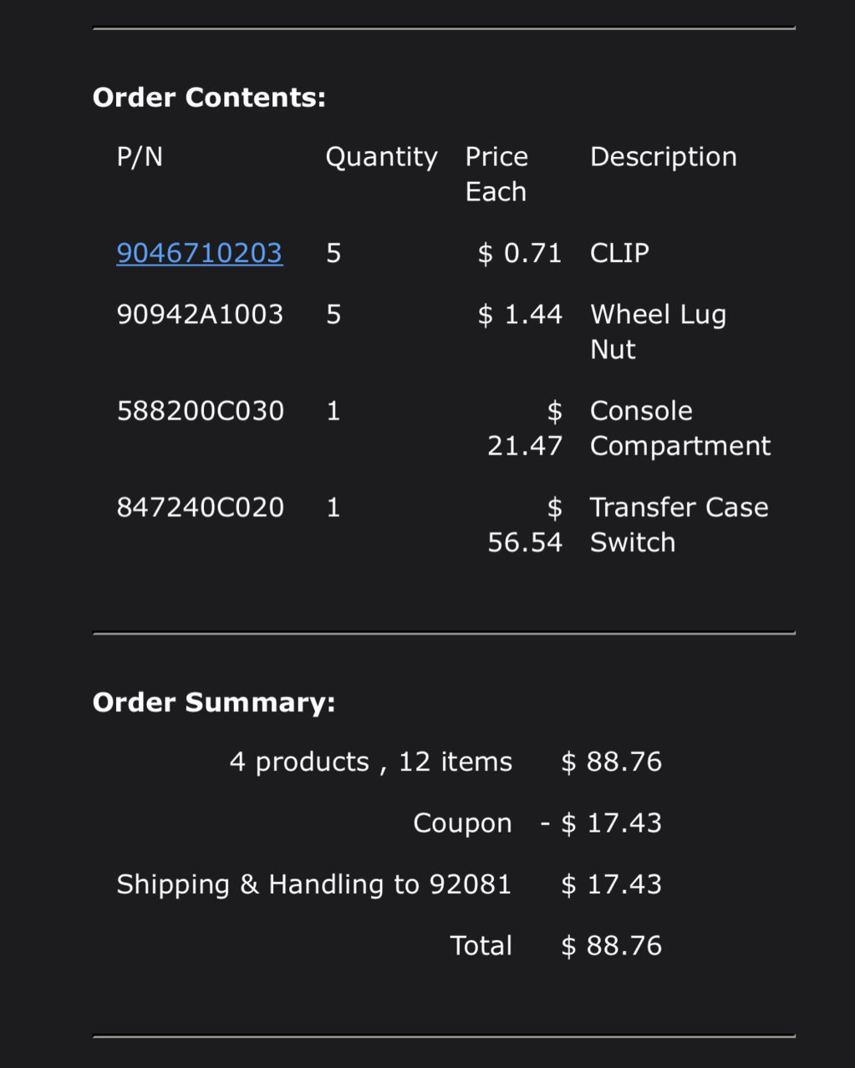855x1068 pixels.
Task: Click the Price Each column header
Action: point(496,174)
